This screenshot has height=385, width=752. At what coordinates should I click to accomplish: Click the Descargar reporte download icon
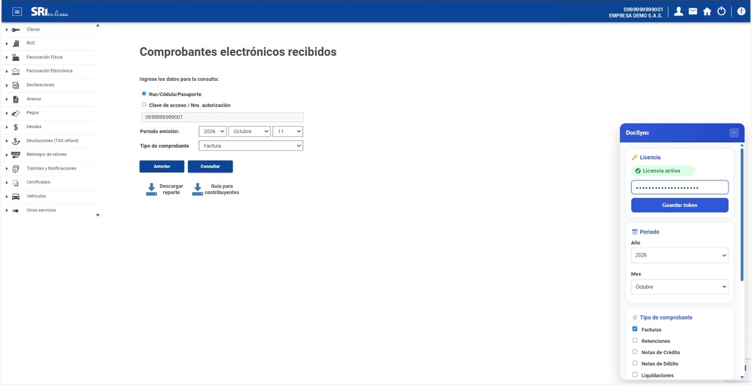click(x=151, y=189)
